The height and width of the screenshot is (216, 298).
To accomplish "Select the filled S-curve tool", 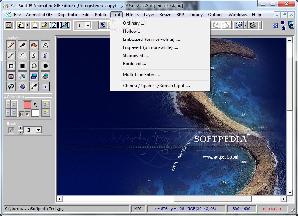I will pos(45,56).
